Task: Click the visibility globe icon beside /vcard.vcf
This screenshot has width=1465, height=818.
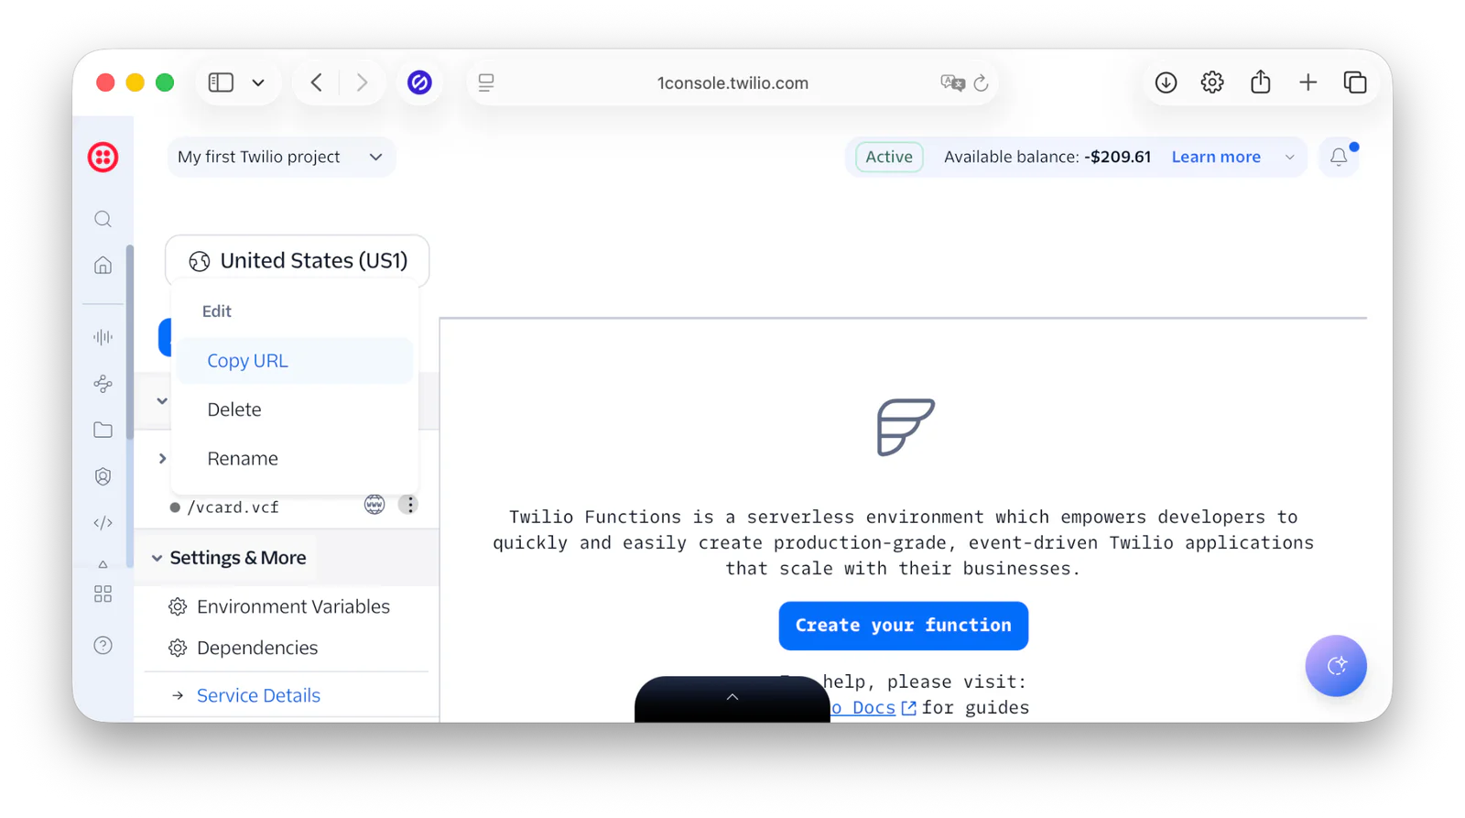Action: 374,505
